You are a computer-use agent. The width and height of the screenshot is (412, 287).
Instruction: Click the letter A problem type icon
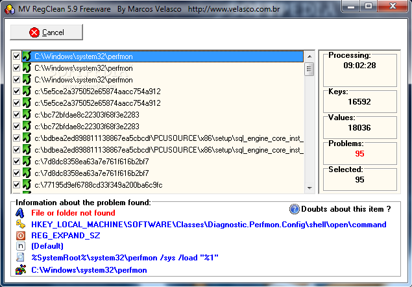20,213
